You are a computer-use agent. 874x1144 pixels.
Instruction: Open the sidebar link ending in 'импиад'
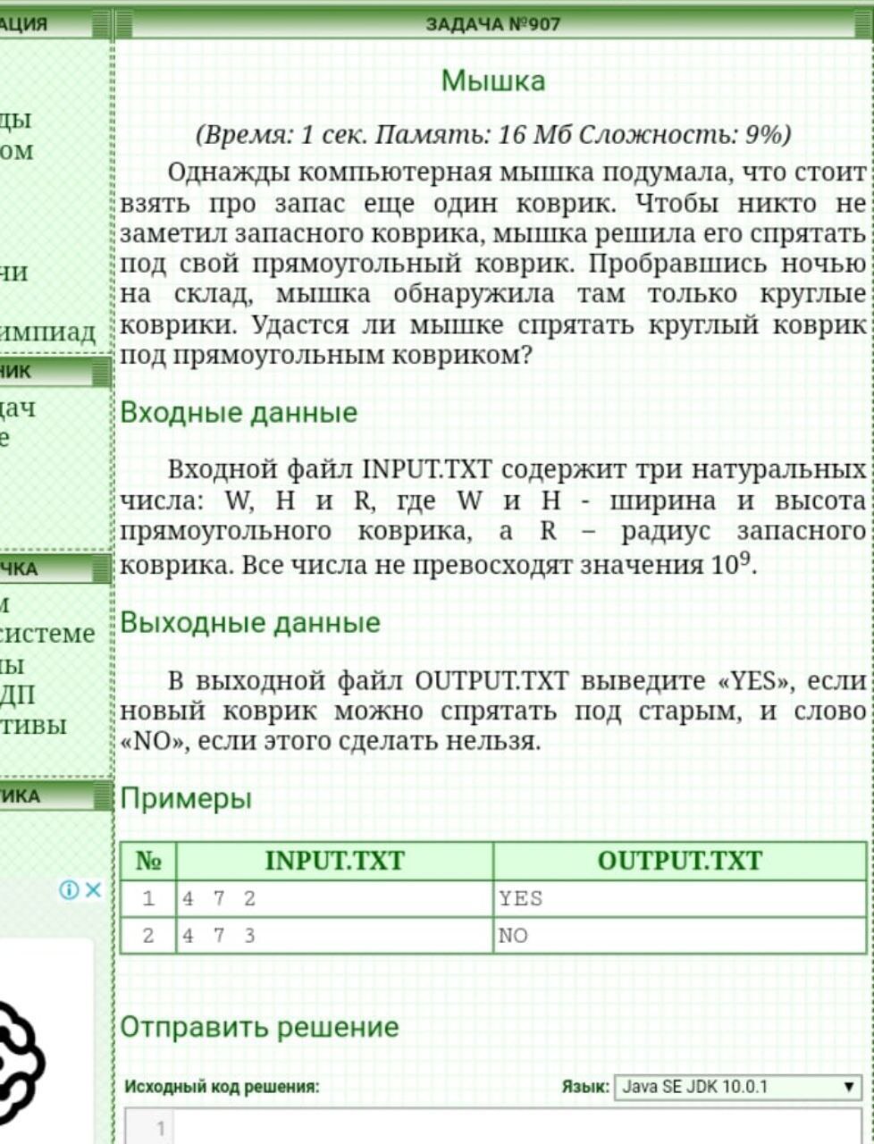[x=46, y=333]
